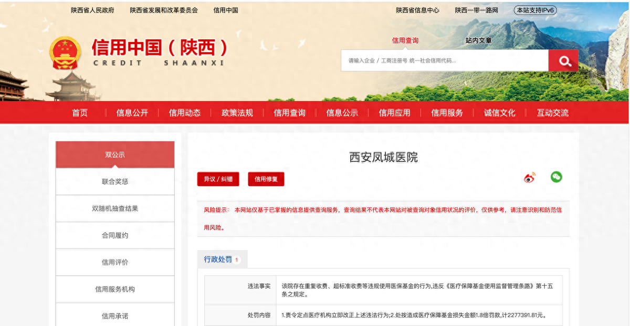Select 合同履约 in the sidebar
The image size is (630, 326).
tap(115, 235)
